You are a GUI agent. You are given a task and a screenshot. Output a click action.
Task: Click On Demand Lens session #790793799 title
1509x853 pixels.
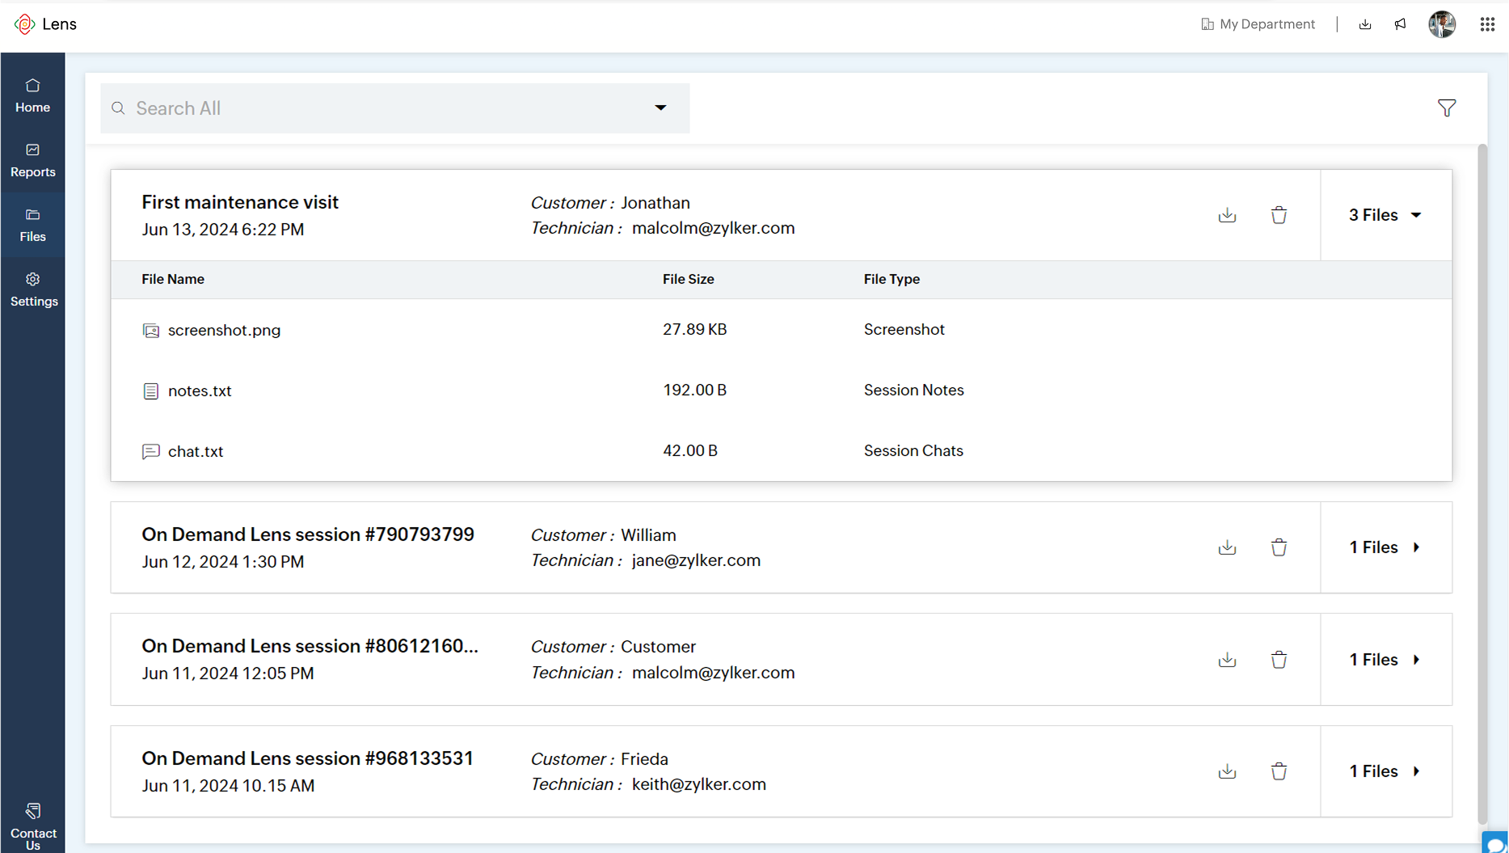pyautogui.click(x=308, y=534)
